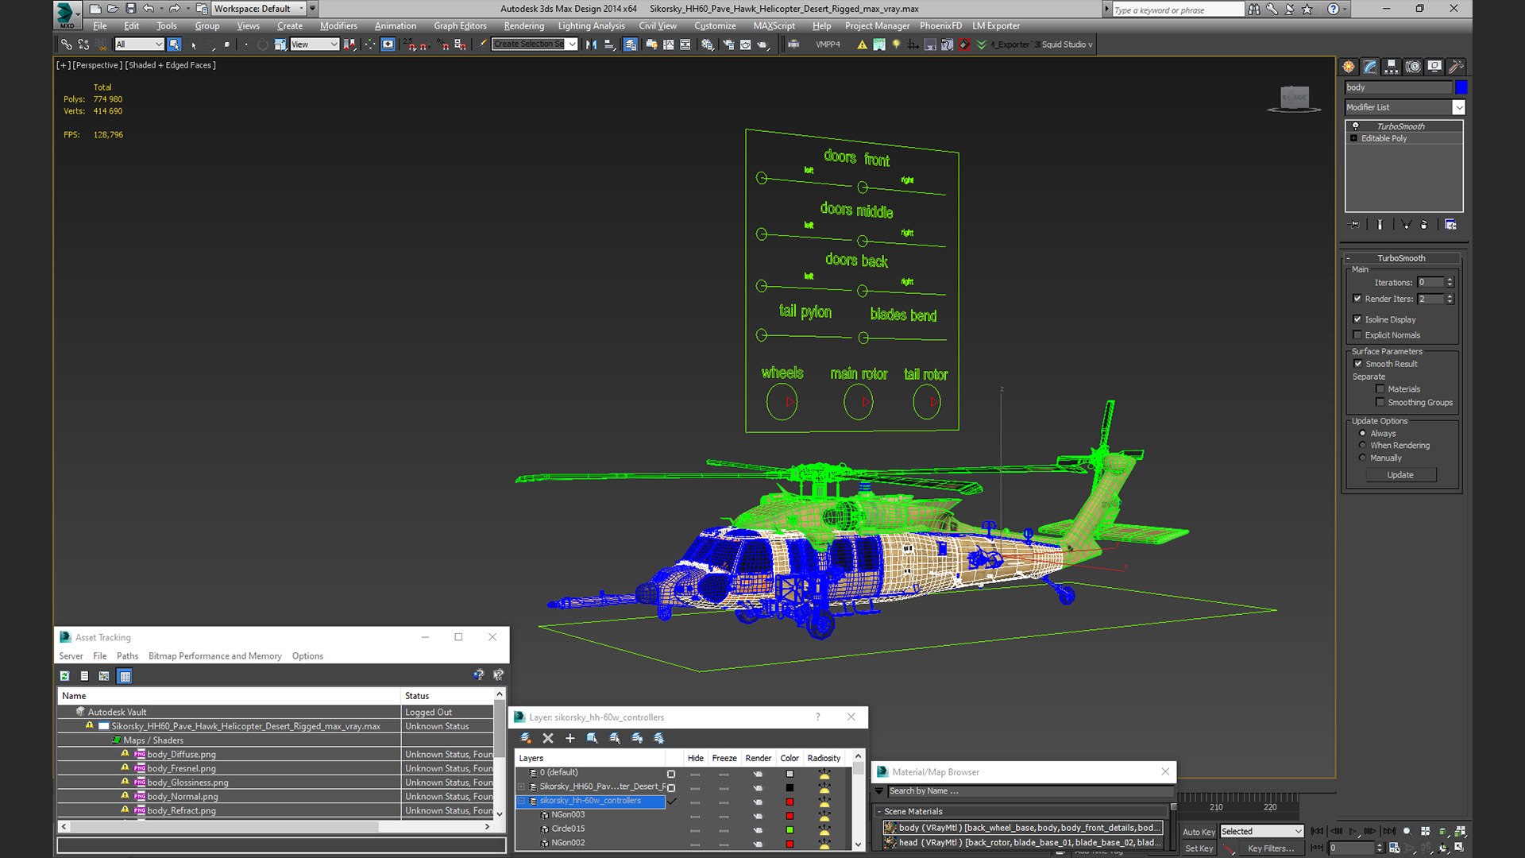This screenshot has height=858, width=1525.
Task: Click the Delete Layer X icon
Action: tap(547, 738)
